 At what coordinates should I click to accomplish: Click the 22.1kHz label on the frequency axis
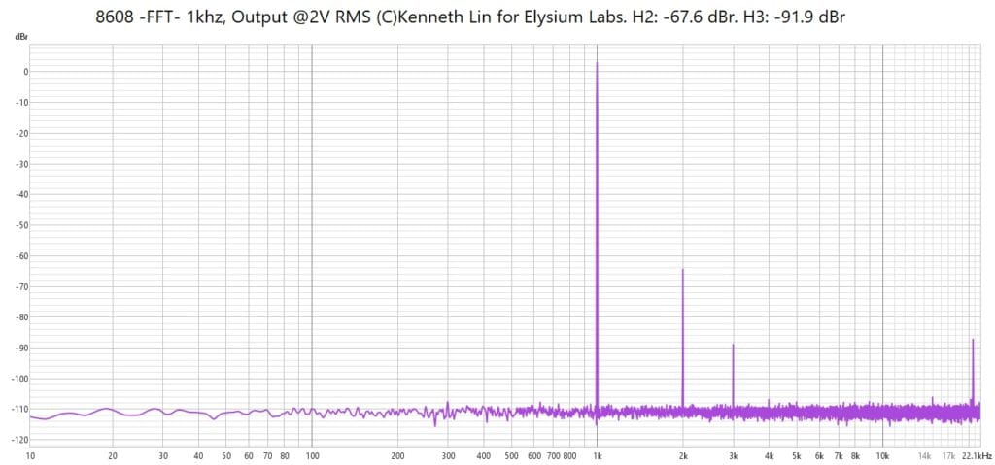[977, 456]
